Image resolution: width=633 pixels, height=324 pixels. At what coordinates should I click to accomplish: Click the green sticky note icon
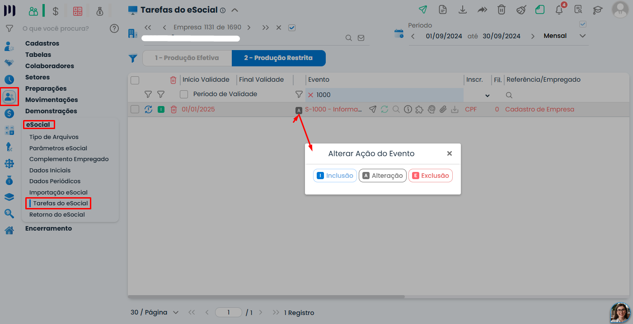click(x=540, y=9)
